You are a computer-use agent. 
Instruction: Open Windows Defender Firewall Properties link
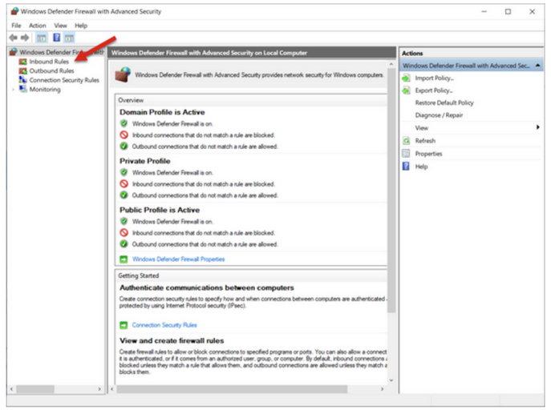[x=179, y=259]
